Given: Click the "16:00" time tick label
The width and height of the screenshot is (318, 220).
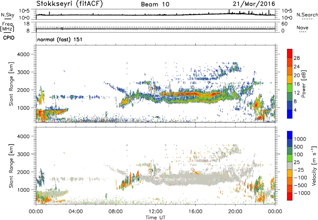Looking at the screenshot, I should coord(195,212).
